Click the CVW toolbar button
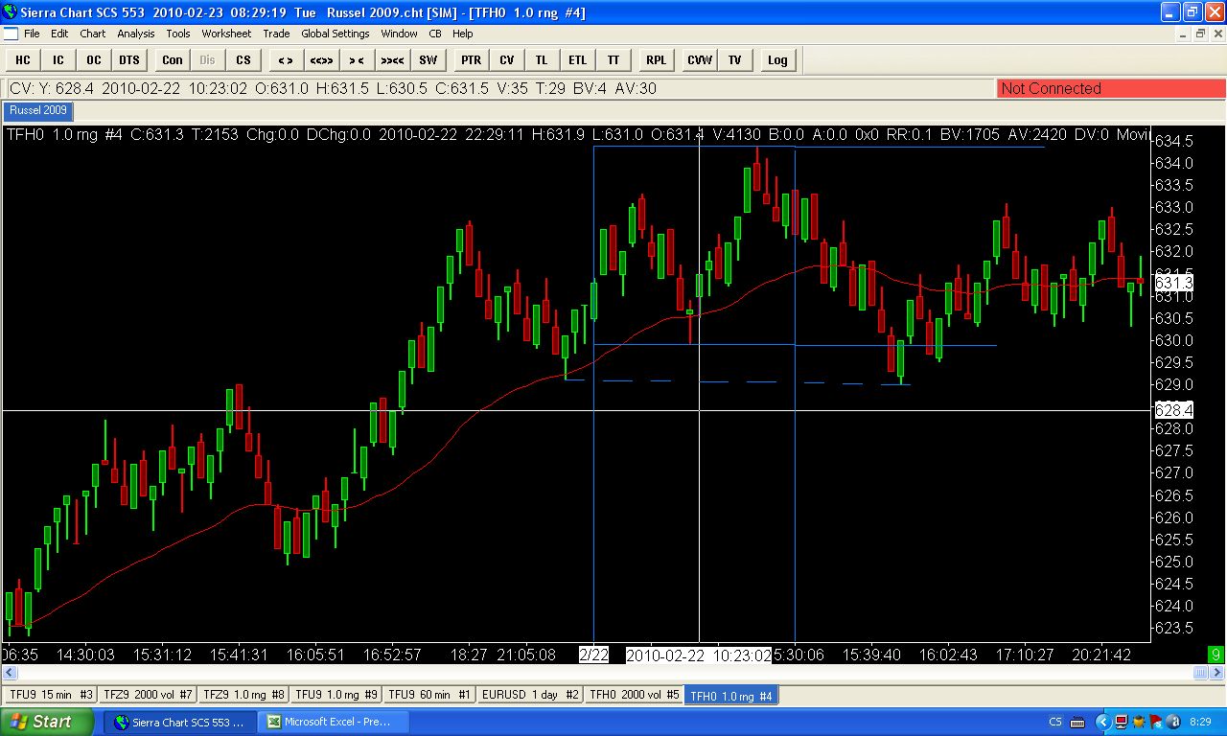The width and height of the screenshot is (1227, 736). click(700, 59)
